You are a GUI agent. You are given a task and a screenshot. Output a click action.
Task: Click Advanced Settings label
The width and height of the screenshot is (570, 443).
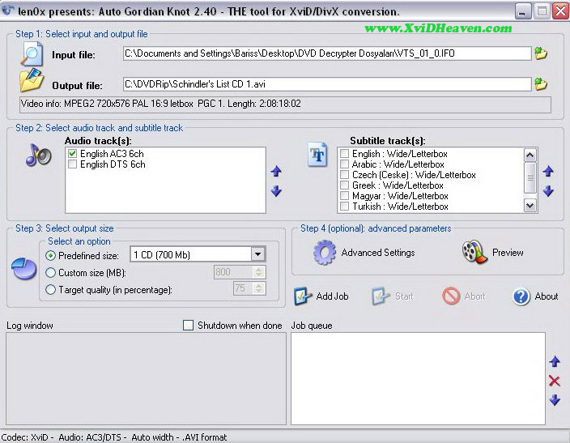[x=378, y=253]
